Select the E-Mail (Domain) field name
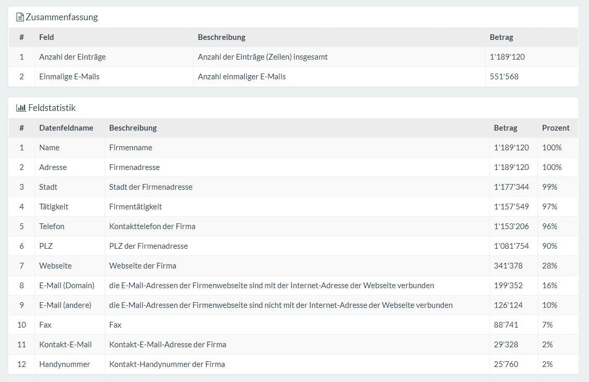Image resolution: width=589 pixels, height=382 pixels. point(67,285)
